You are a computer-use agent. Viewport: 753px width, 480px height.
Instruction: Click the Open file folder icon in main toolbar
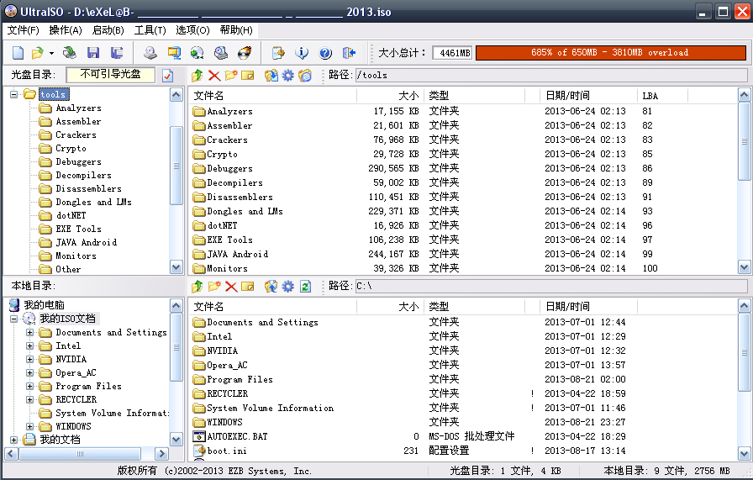click(x=37, y=53)
